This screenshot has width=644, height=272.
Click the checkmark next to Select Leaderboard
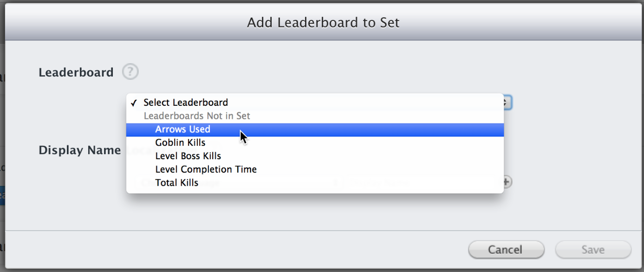[134, 103]
